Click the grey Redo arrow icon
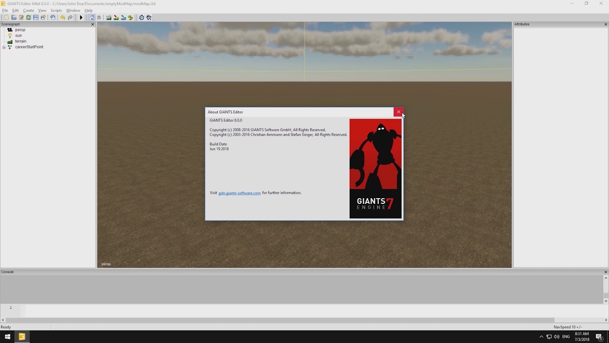This screenshot has width=609, height=343. pyautogui.click(x=70, y=18)
